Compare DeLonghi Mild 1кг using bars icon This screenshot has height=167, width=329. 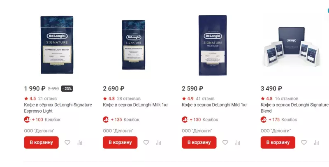click(x=238, y=142)
